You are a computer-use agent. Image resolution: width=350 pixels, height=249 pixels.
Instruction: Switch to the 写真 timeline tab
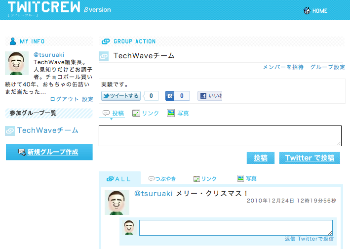click(x=247, y=178)
